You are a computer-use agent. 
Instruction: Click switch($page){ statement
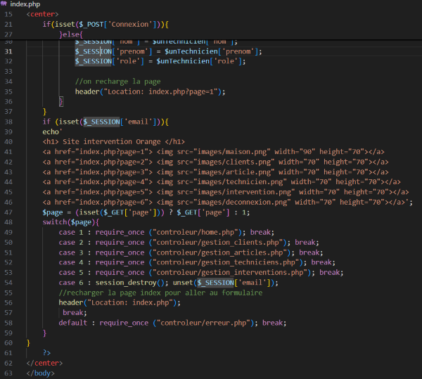tap(71, 222)
